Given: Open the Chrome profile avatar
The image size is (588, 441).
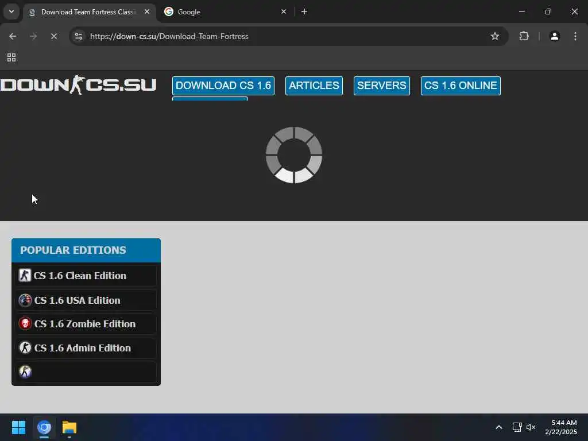Looking at the screenshot, I should (x=555, y=36).
